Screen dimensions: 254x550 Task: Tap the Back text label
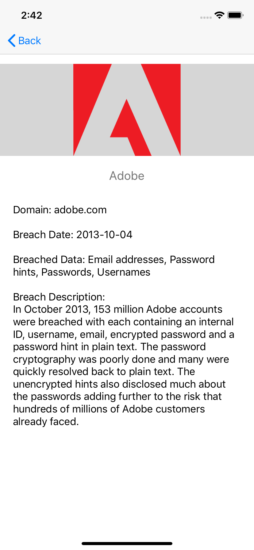pyautogui.click(x=29, y=41)
